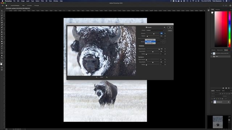Click the Fill Screen button

click(37, 6)
